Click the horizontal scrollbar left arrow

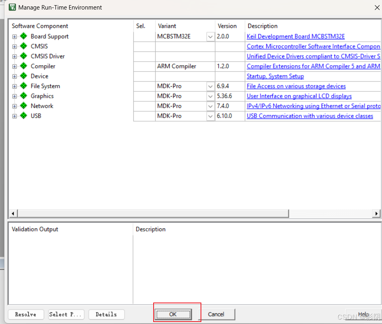[13, 213]
